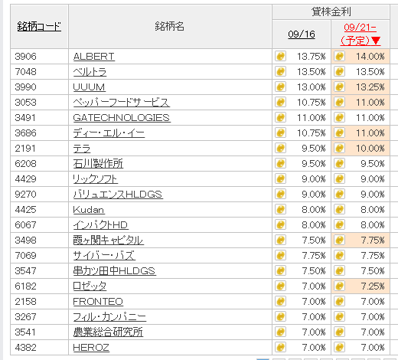
Task: Open 農業総合研究所 stock link
Action: click(108, 332)
